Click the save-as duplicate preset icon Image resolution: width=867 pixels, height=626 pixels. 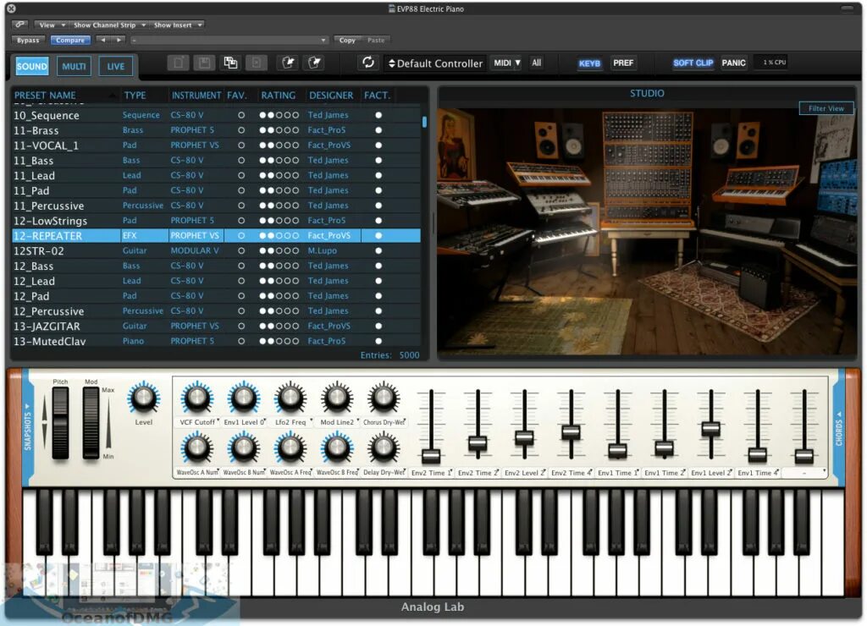(x=230, y=63)
